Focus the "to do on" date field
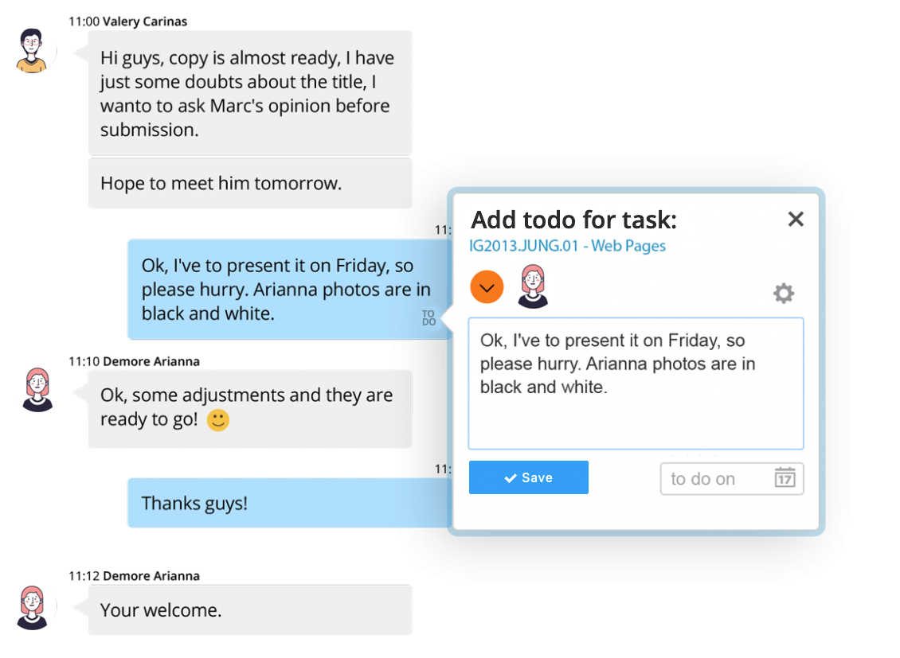This screenshot has width=900, height=658. (x=717, y=479)
